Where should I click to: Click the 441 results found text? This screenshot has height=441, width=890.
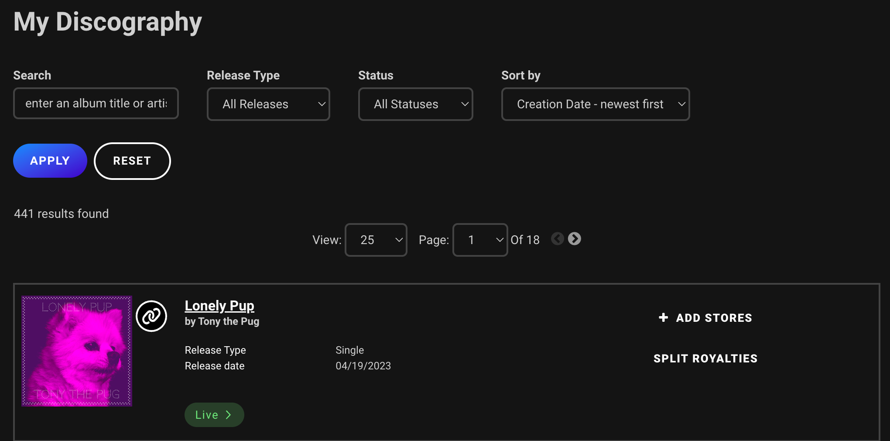[61, 214]
